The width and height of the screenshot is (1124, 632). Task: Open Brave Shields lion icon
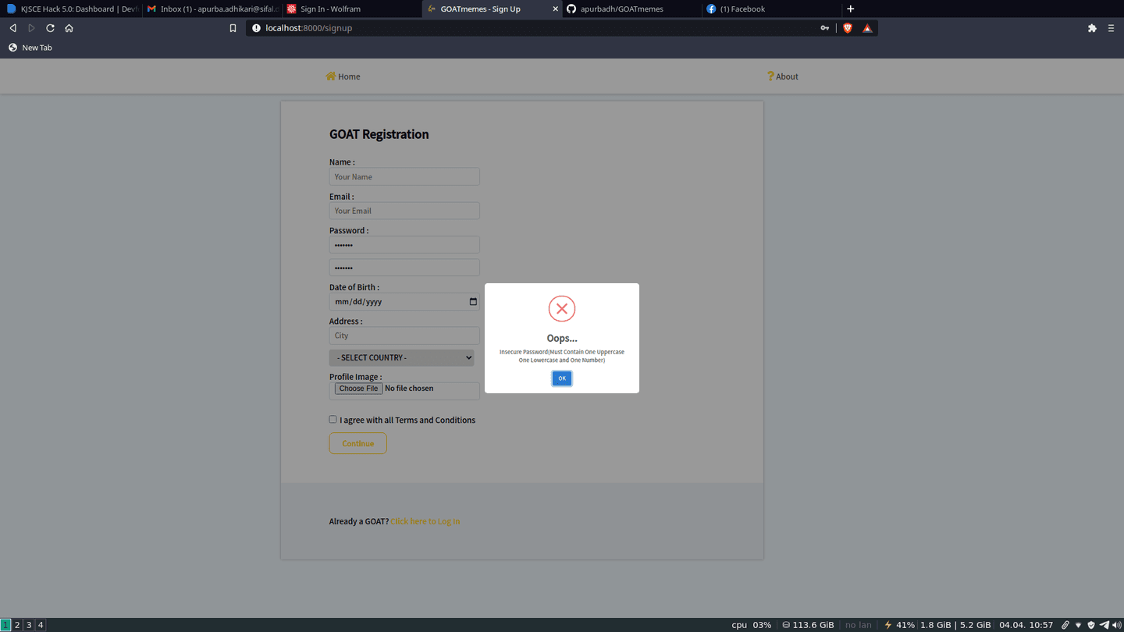click(x=848, y=28)
